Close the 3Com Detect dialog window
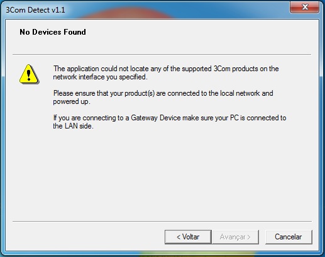The height and width of the screenshot is (257, 325). [305, 7]
